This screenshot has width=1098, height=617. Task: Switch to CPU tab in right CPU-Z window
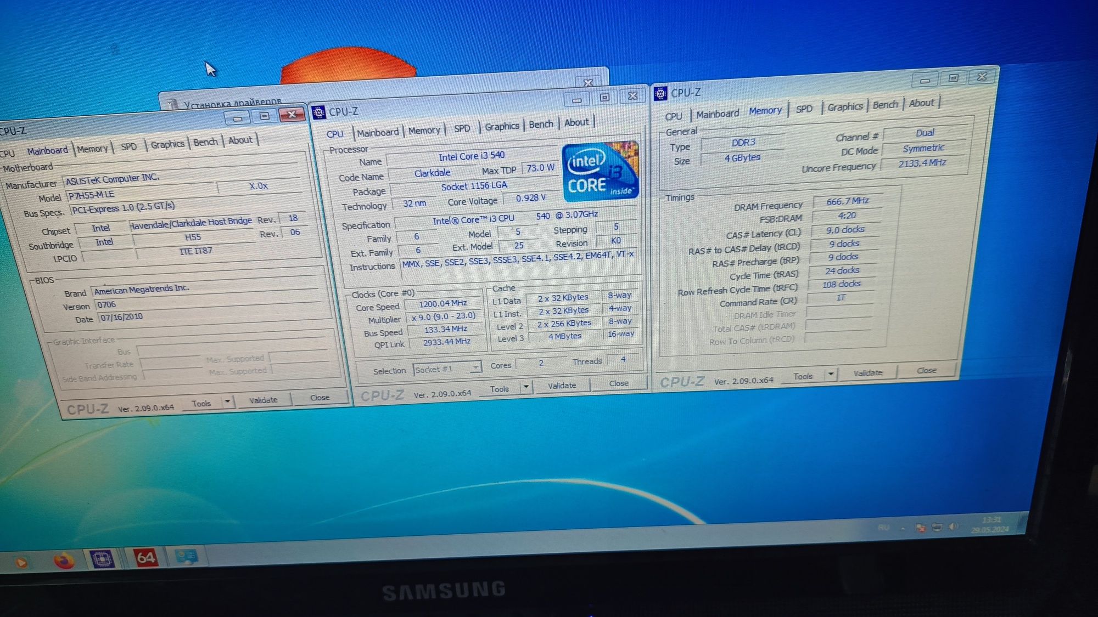(x=673, y=116)
